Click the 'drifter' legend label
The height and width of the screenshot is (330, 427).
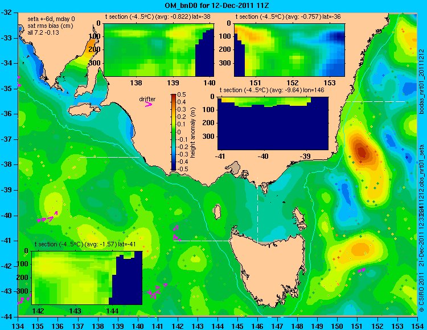coord(147,99)
